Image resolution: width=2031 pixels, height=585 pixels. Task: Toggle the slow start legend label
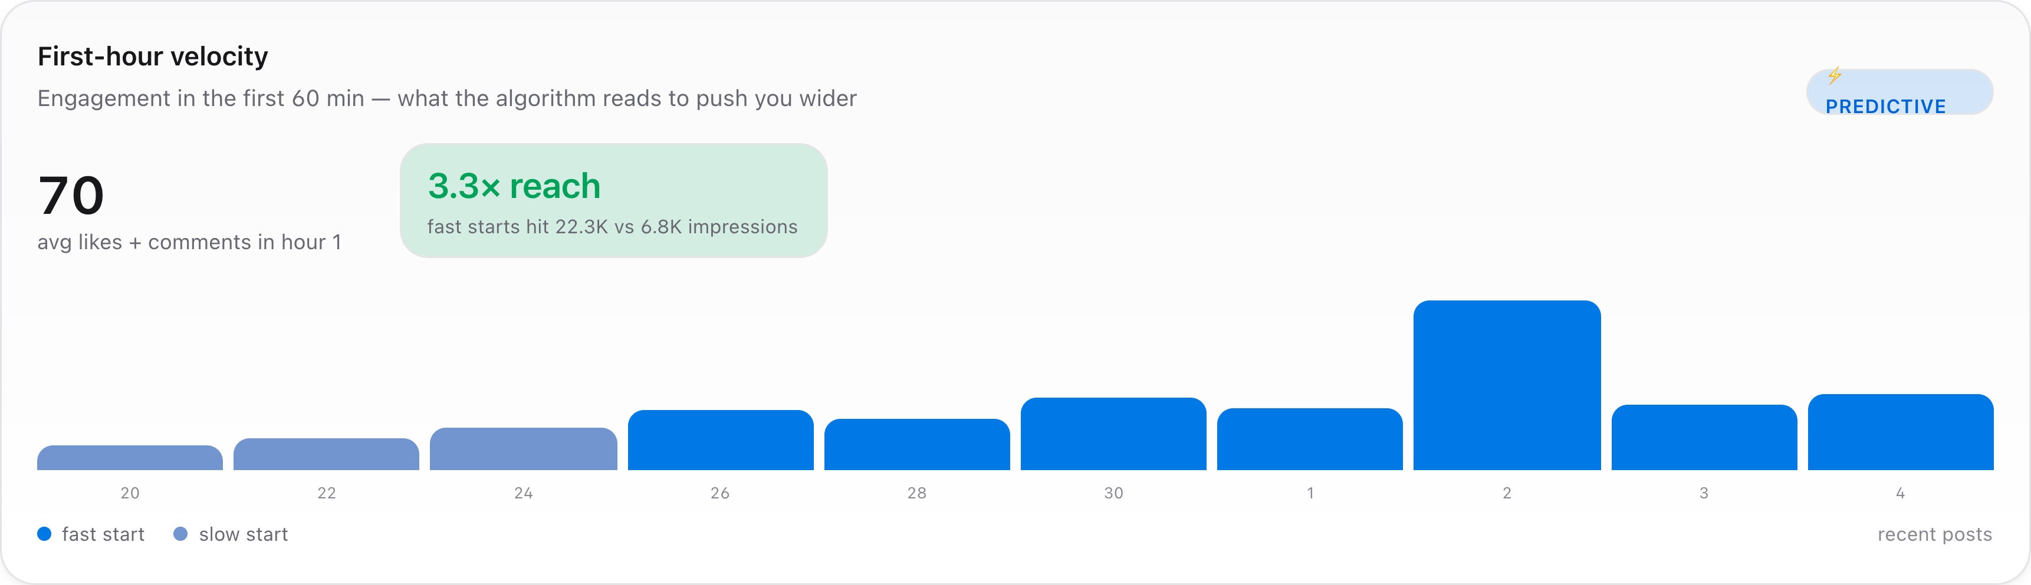[244, 534]
